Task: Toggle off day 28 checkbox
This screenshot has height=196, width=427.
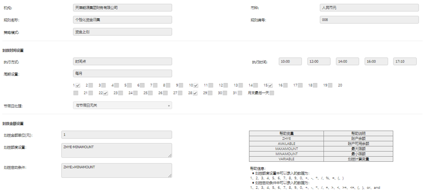Action: point(195,93)
